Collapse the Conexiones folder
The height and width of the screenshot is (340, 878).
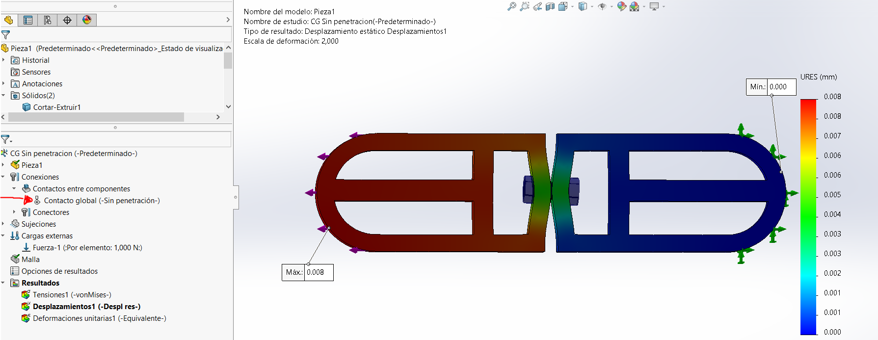coord(3,177)
